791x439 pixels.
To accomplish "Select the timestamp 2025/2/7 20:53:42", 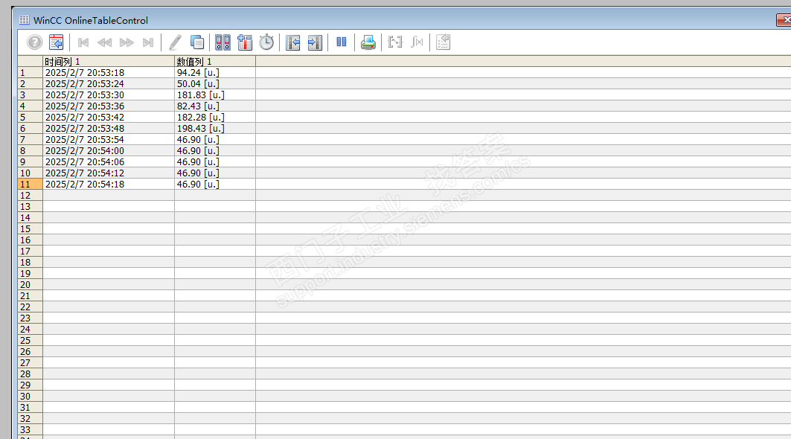I will pos(85,117).
